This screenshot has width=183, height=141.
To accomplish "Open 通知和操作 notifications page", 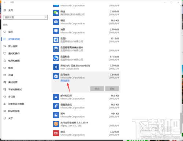I will [x=14, y=54].
